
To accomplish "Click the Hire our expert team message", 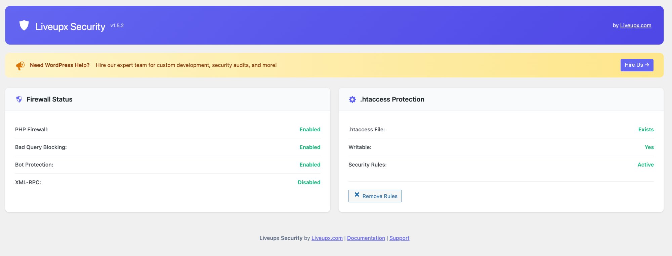I will pos(186,65).
